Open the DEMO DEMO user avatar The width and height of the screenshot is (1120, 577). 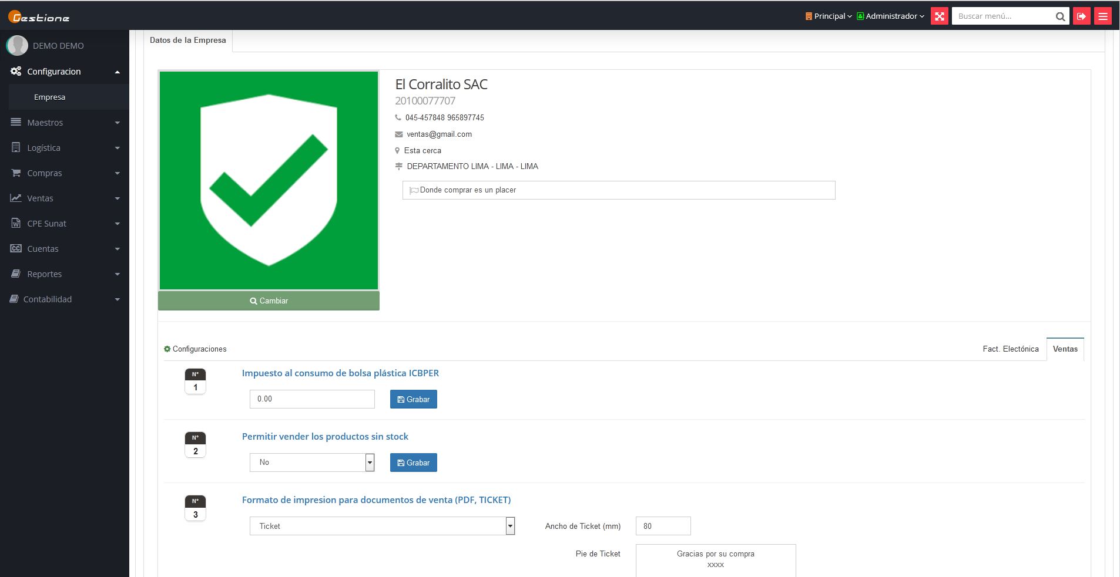pos(17,46)
